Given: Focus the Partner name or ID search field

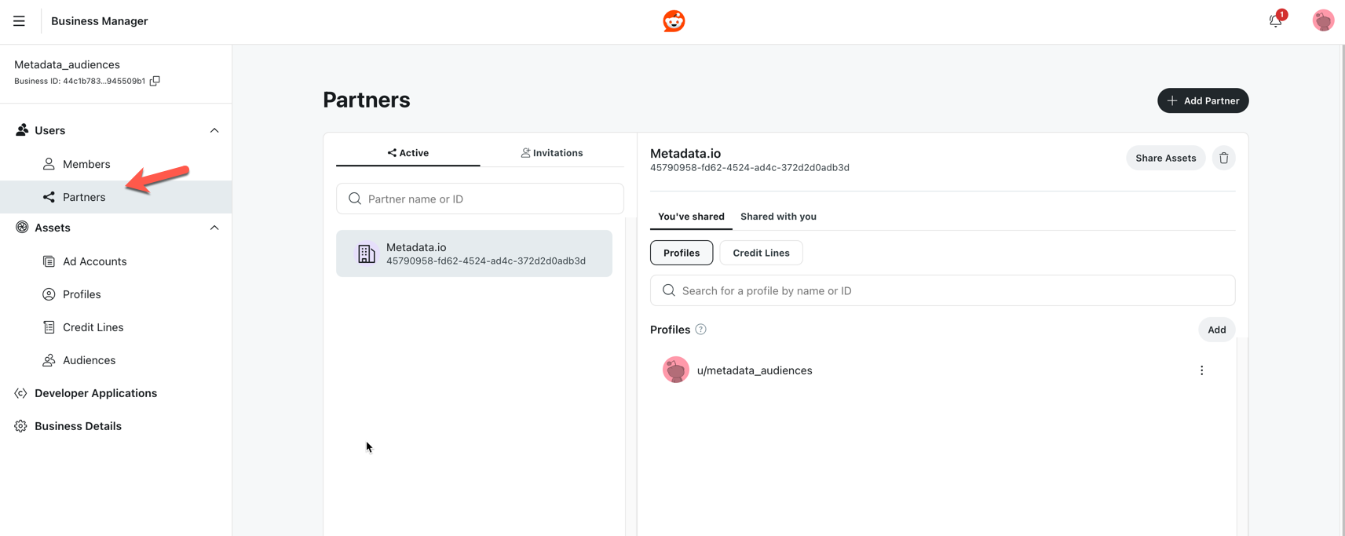Looking at the screenshot, I should 480,199.
